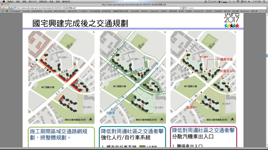
Task: Open the Top Sites grid icon
Action: click(x=7, y=11)
